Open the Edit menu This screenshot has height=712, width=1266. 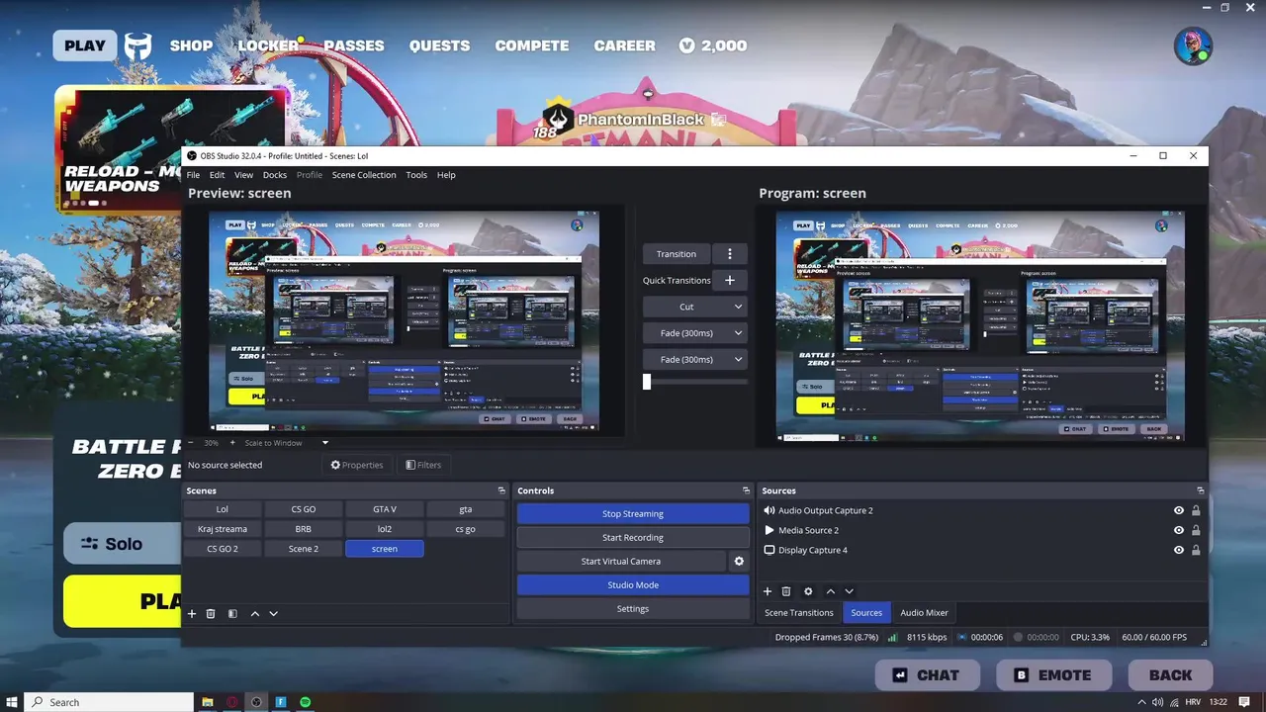click(x=217, y=175)
